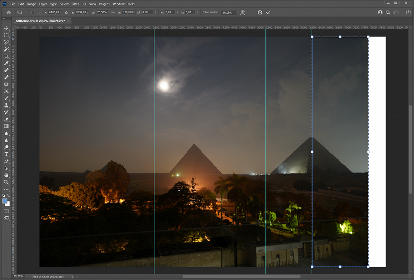Image resolution: width=414 pixels, height=280 pixels.
Task: Open the Interpolation Bicubic dropdown
Action: click(229, 12)
